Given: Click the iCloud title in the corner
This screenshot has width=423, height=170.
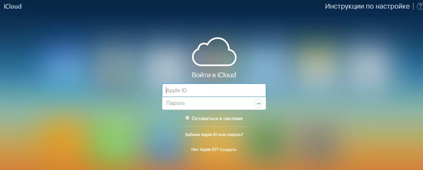Looking at the screenshot, I should click(12, 6).
